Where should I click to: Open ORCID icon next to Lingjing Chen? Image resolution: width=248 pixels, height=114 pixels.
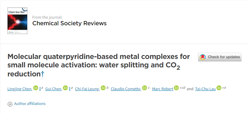pyautogui.click(x=36, y=88)
